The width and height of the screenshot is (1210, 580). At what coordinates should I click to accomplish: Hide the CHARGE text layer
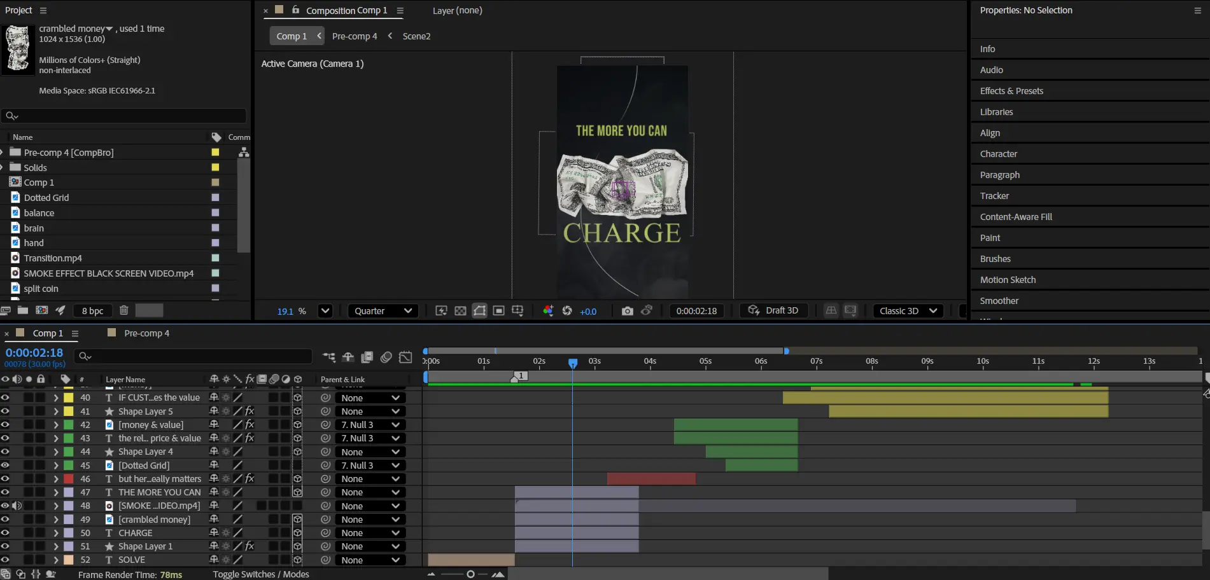[x=5, y=533]
